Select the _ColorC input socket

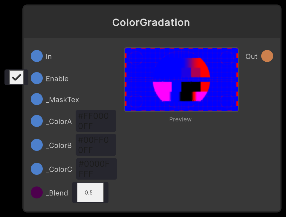click(x=36, y=169)
